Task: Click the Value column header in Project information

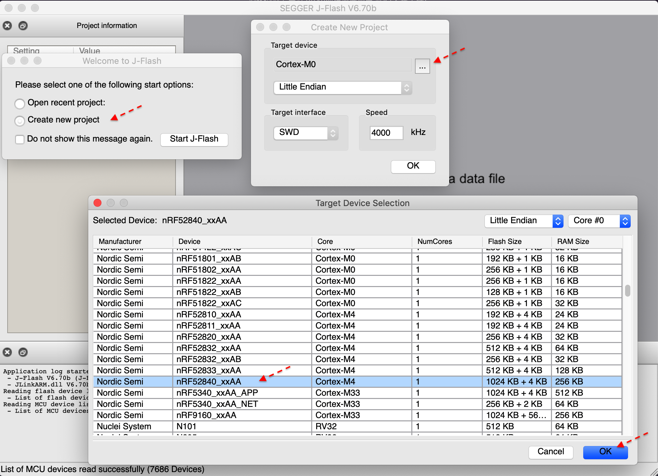Action: (124, 50)
